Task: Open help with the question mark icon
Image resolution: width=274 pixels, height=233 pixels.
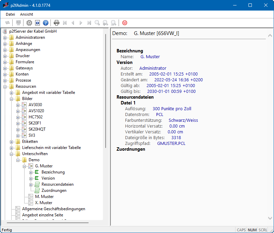Action: pyautogui.click(x=45, y=23)
